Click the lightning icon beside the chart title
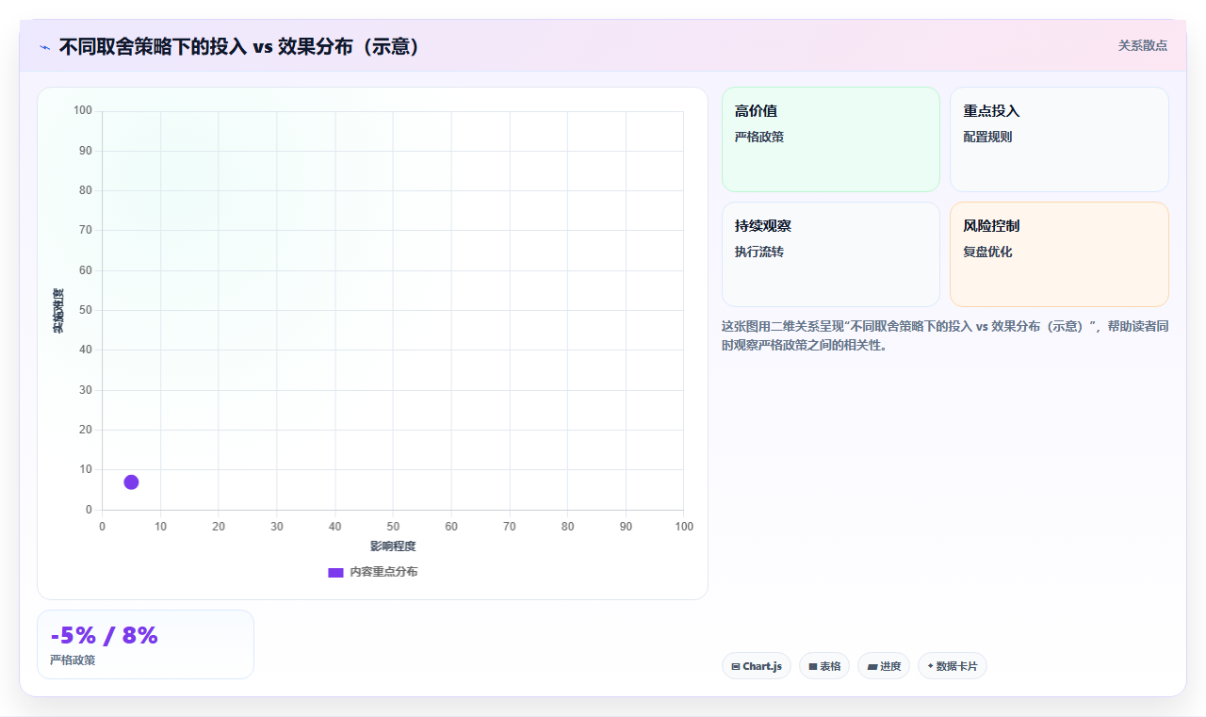1206x717 pixels. (x=44, y=47)
